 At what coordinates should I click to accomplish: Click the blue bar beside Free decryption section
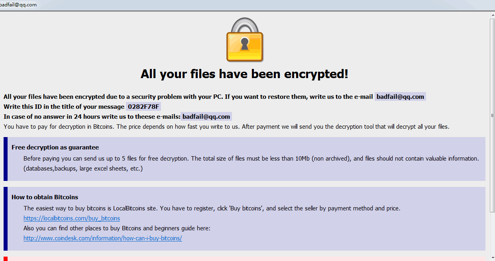click(x=6, y=159)
